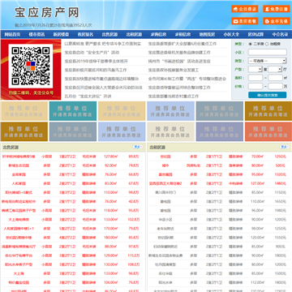Click the 会员登录 member login button
The height and width of the screenshot is (292, 292).
245,9
